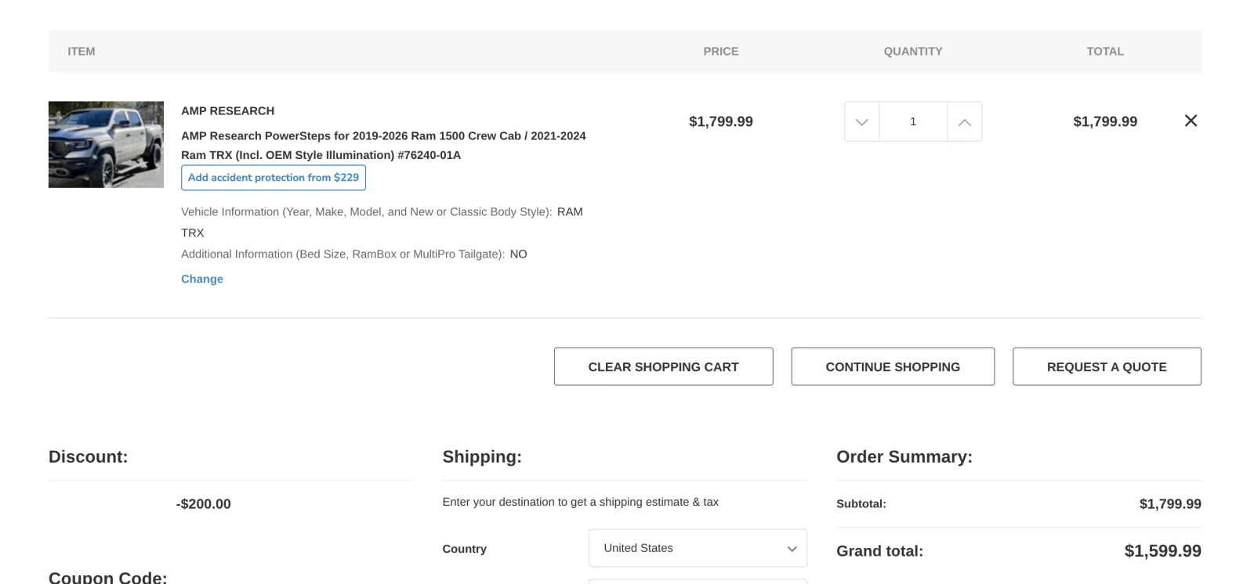Open the Ram truck product thumbnail
The height and width of the screenshot is (584, 1254).
[x=106, y=144]
